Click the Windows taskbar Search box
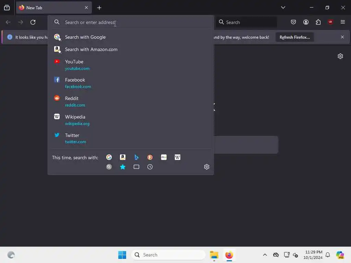 coord(168,255)
